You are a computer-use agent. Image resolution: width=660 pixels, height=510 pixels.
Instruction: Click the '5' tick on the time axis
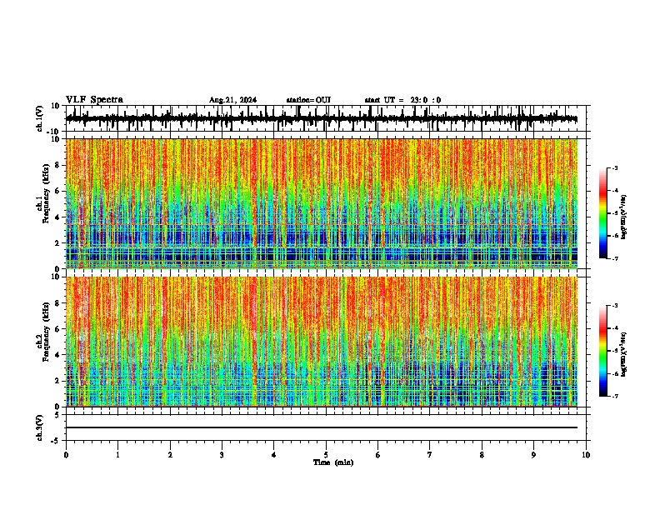[326, 455]
